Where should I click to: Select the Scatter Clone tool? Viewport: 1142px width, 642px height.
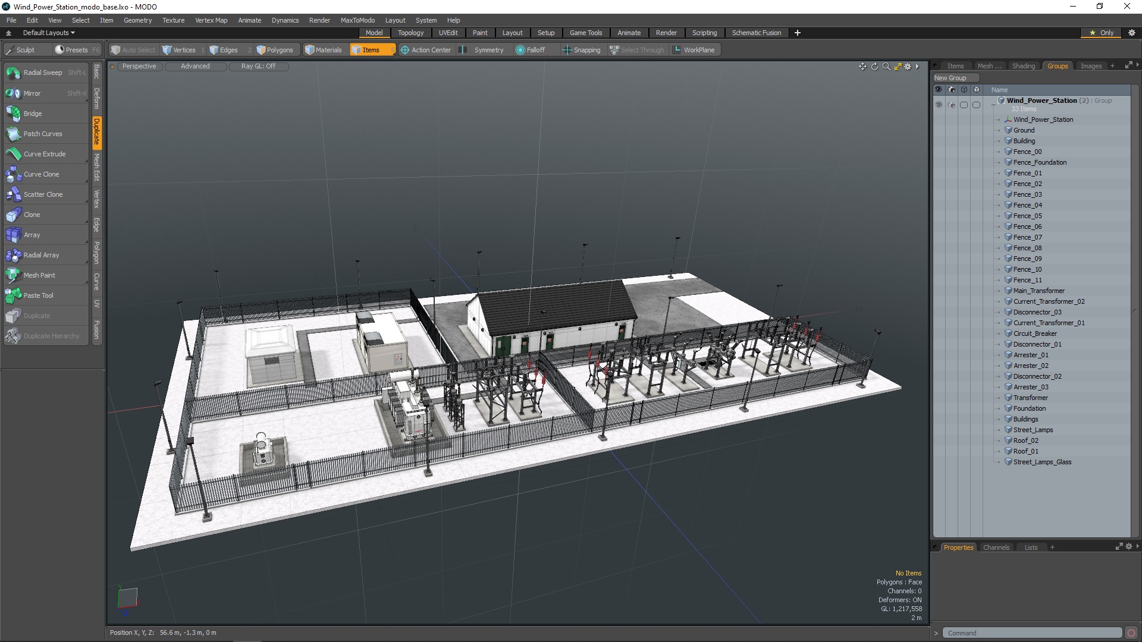pos(43,194)
